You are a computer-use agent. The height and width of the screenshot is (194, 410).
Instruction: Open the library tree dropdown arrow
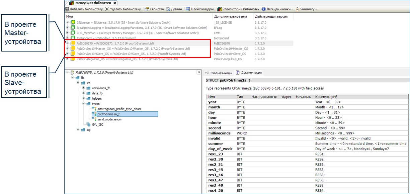tap(199, 72)
